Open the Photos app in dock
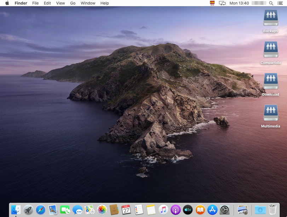Viewport: 287px width, 217px height. point(102,210)
